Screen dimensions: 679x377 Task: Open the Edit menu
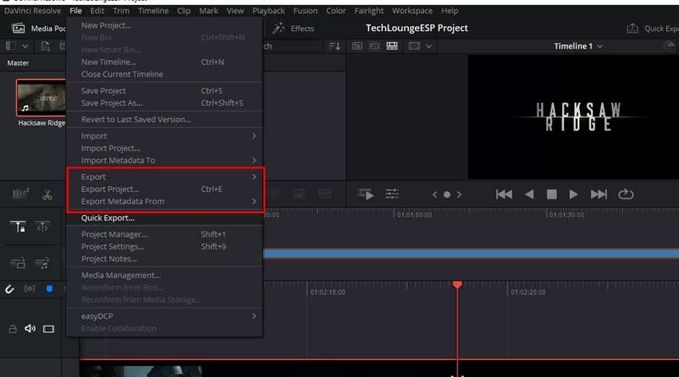tap(98, 11)
